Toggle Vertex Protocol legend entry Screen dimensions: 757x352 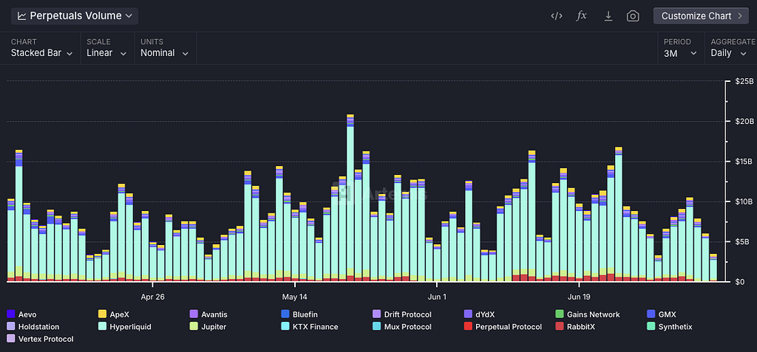pyautogui.click(x=40, y=339)
